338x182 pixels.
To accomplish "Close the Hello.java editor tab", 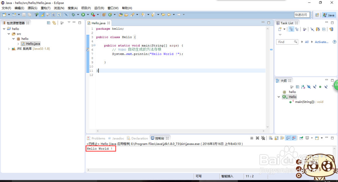I will (108, 23).
